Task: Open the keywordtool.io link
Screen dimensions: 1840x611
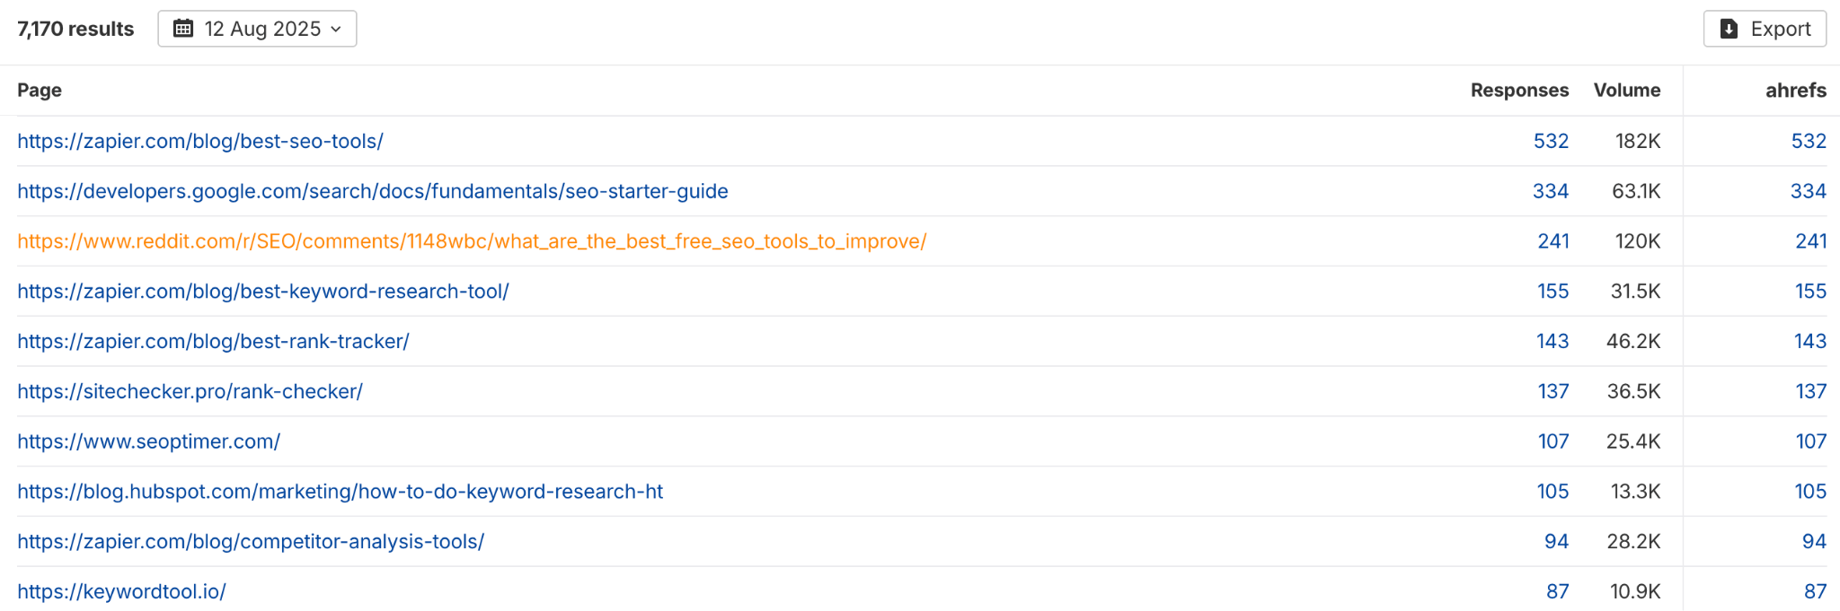Action: point(121,590)
